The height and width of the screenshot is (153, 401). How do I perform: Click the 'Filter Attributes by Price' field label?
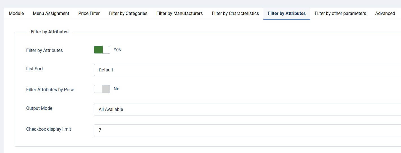click(50, 89)
